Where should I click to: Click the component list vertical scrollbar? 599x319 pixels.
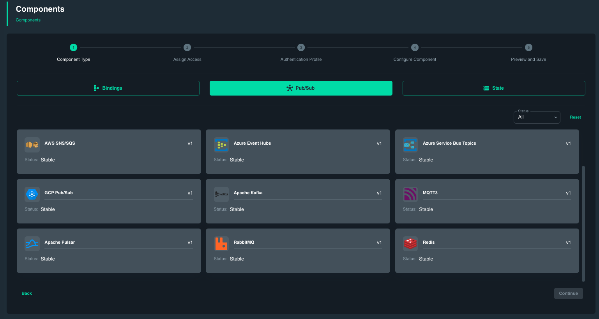583,223
